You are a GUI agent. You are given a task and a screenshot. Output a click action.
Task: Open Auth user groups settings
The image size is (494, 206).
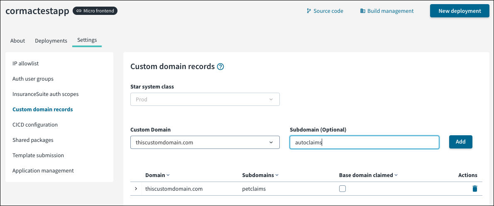33,79
